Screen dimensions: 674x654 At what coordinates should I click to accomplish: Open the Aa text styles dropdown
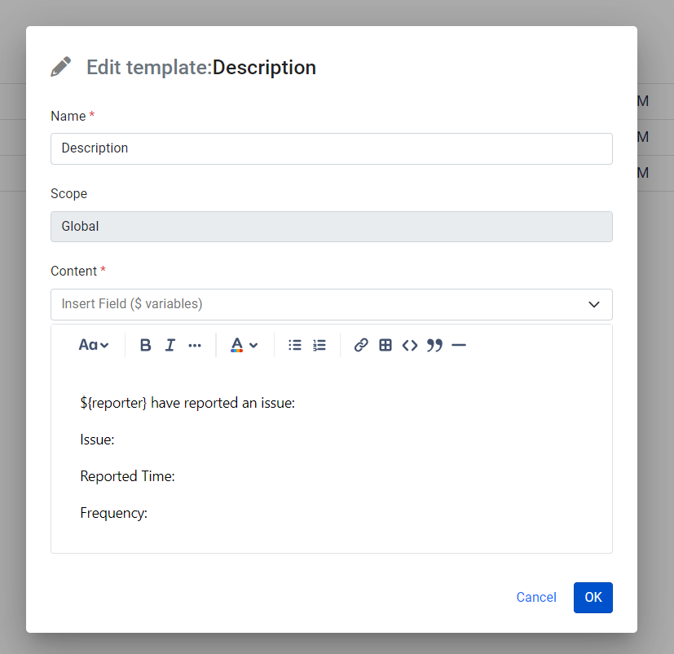click(x=94, y=345)
